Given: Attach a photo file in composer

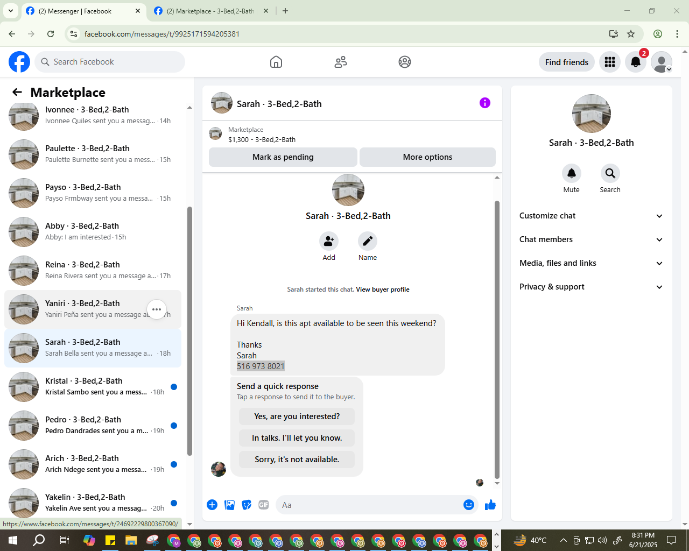Looking at the screenshot, I should coord(230,505).
